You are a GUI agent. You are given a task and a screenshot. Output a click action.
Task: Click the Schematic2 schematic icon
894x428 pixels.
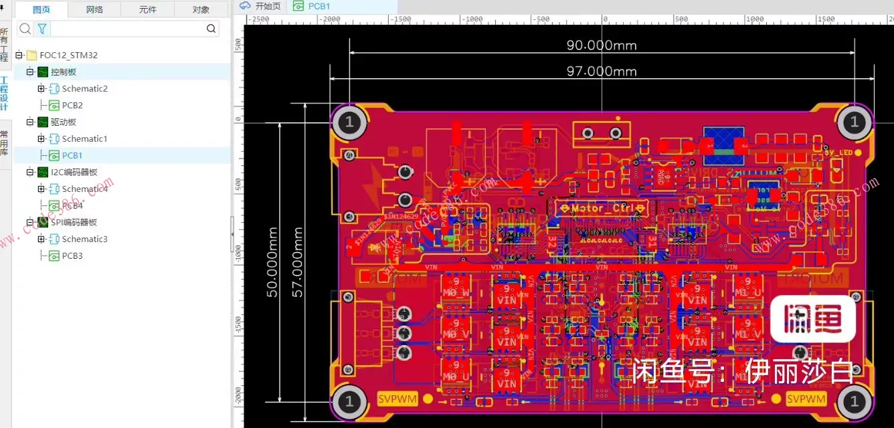tap(54, 88)
